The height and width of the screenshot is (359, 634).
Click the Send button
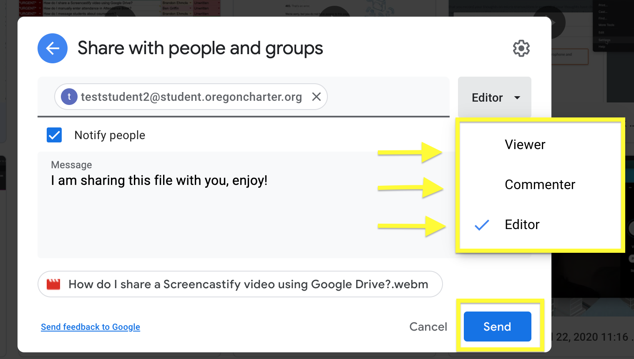[x=498, y=327]
